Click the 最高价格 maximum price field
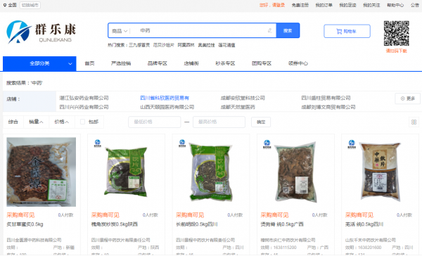 pos(219,122)
